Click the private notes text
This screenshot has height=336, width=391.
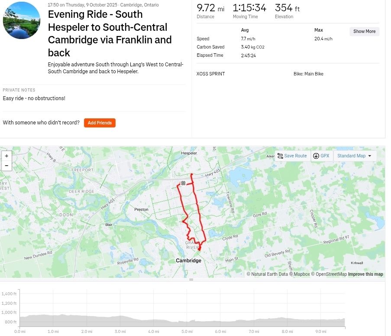click(34, 98)
